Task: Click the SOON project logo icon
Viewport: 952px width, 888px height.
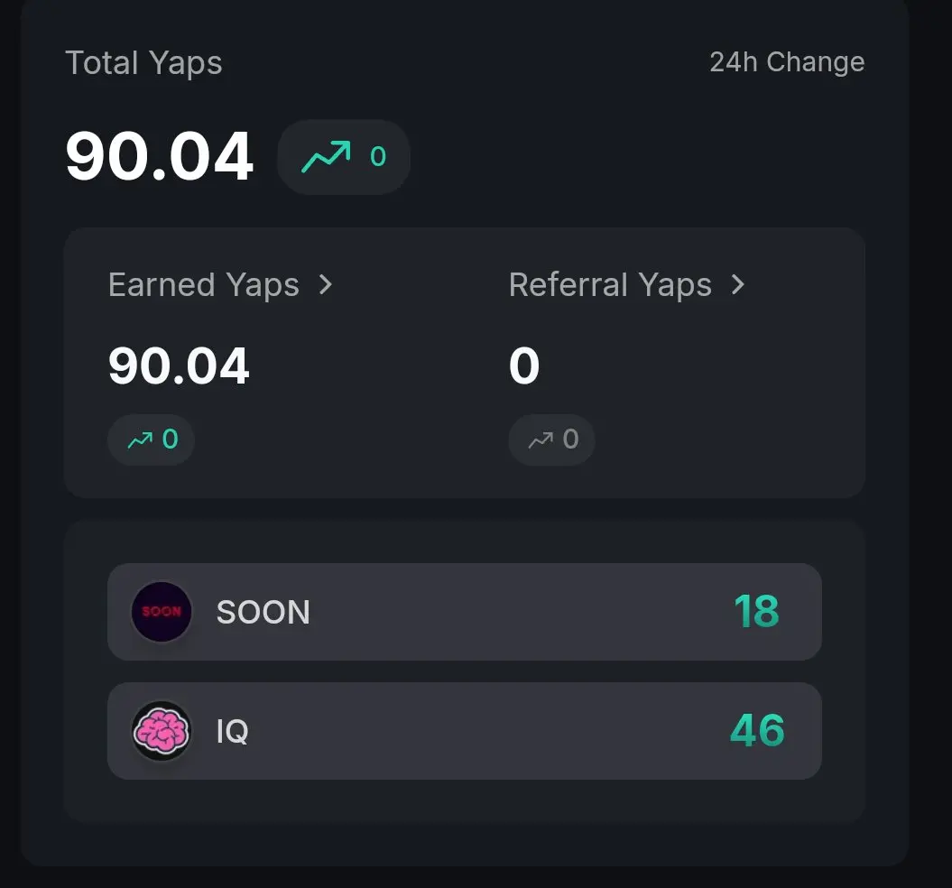Action: tap(162, 612)
